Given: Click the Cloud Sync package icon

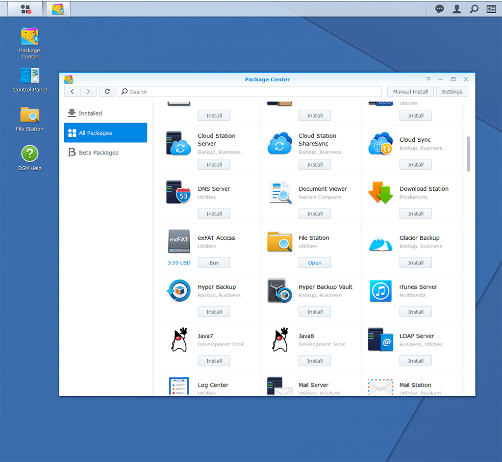Looking at the screenshot, I should click(380, 144).
